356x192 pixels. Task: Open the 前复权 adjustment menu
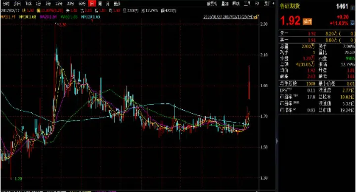(x=212, y=3)
